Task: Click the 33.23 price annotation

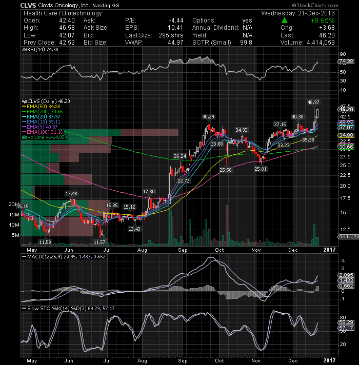Action: (x=283, y=145)
